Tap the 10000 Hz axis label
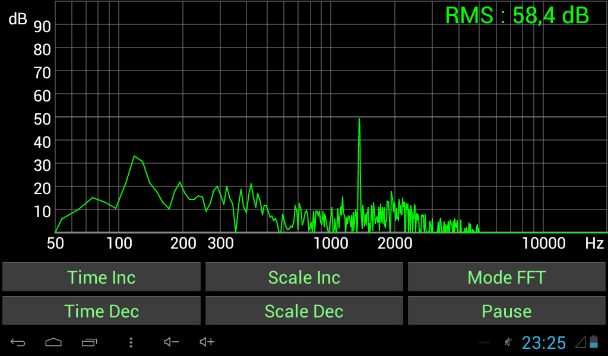The height and width of the screenshot is (356, 608). tap(544, 243)
